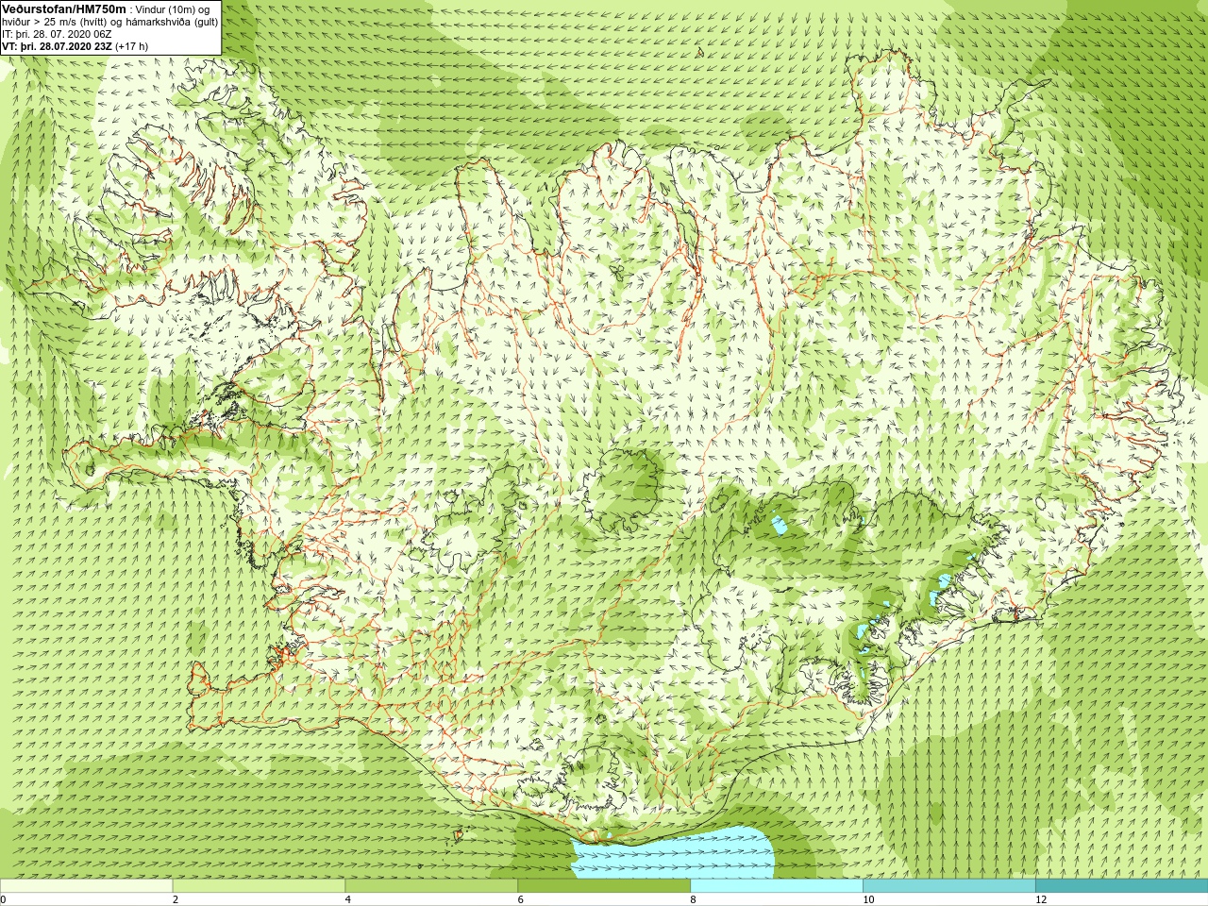Click the 'Vindur (10m) og' label
Image resolution: width=1208 pixels, height=906 pixels.
173,9
